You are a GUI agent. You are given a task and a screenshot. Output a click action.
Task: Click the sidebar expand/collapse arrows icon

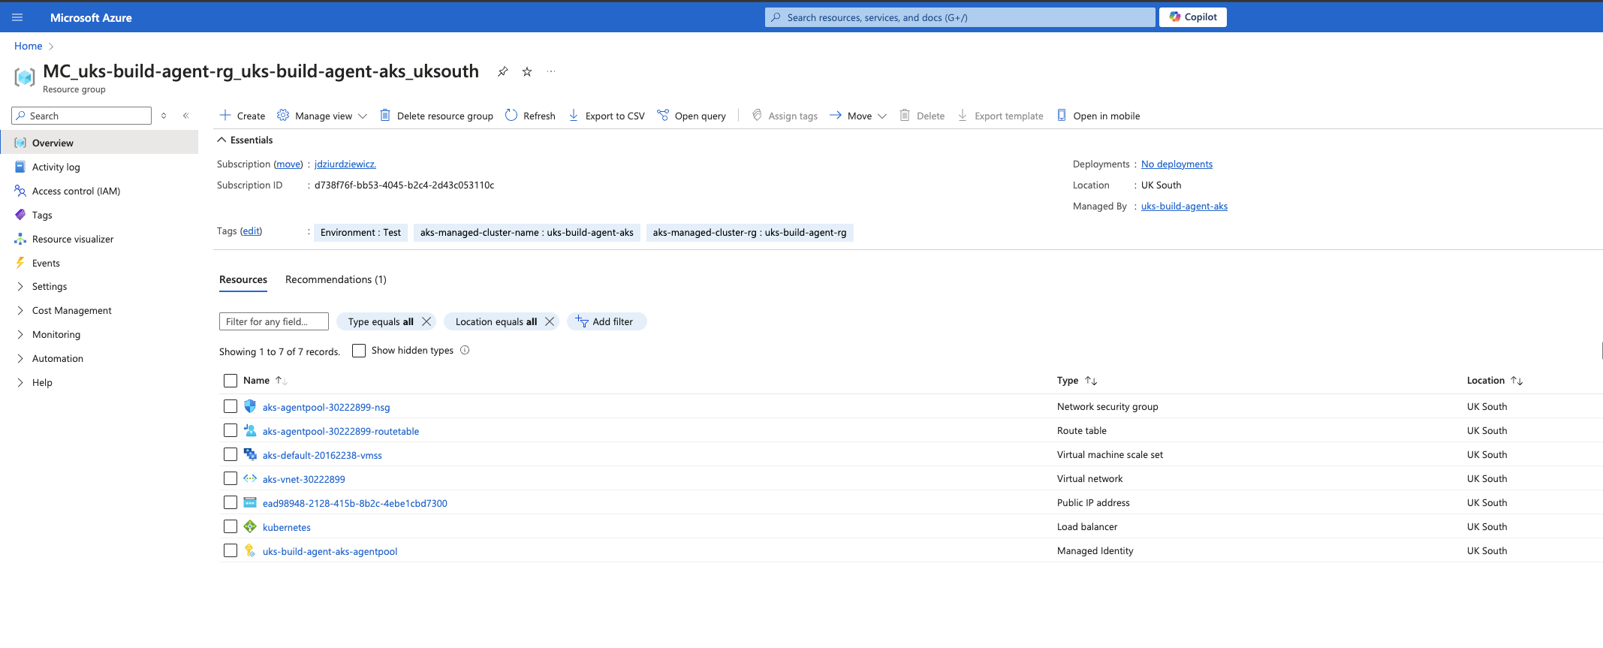(x=164, y=116)
